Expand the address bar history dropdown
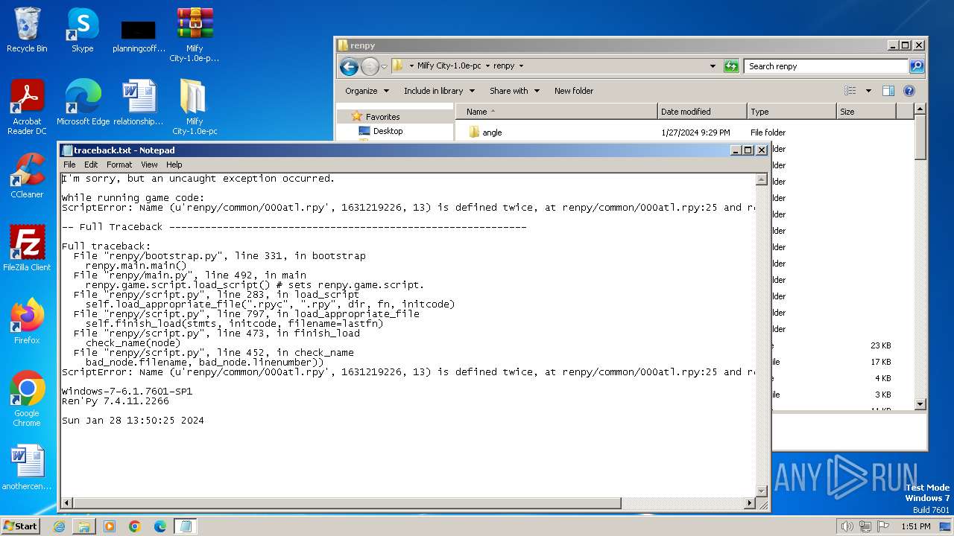 click(713, 66)
